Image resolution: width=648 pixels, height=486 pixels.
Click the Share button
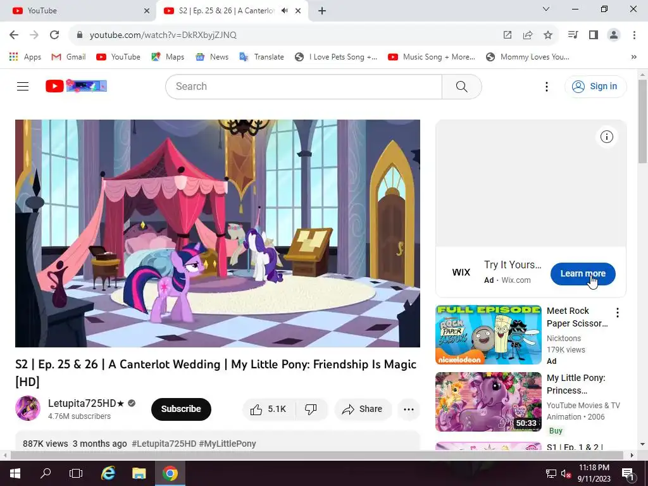363,409
